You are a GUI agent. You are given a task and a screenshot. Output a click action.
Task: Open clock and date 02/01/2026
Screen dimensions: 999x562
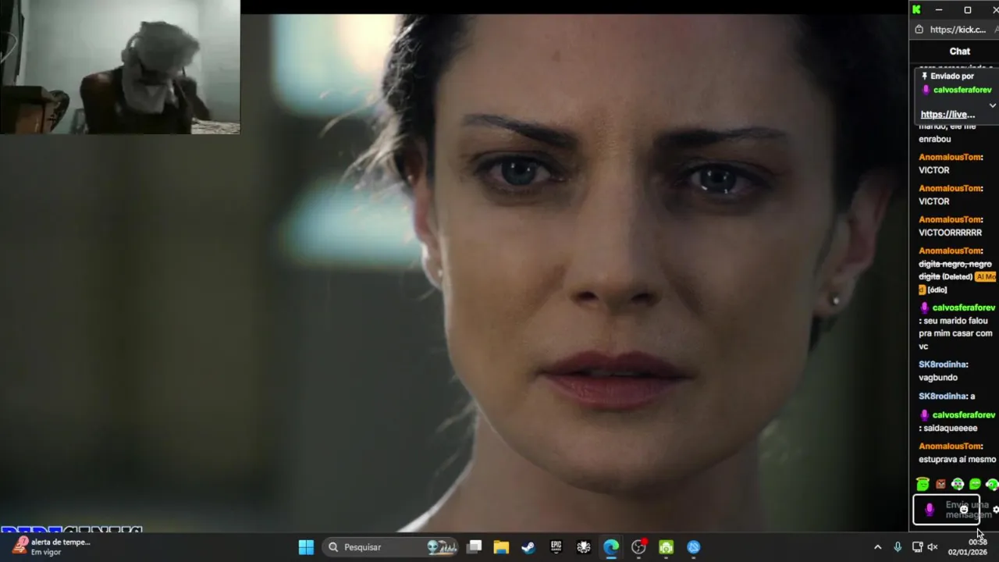pos(968,547)
